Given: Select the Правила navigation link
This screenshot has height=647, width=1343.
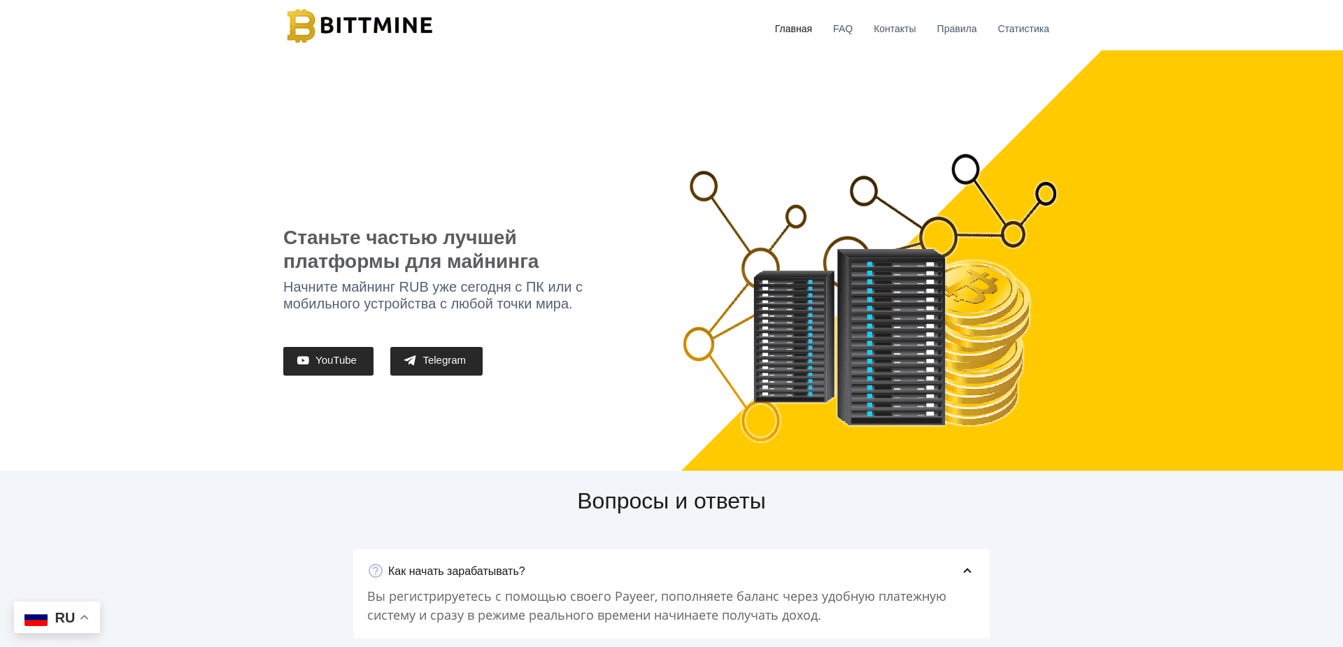Looking at the screenshot, I should (956, 29).
